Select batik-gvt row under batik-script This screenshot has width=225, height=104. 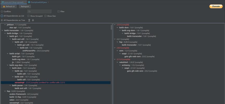pyautogui.click(x=23, y=56)
